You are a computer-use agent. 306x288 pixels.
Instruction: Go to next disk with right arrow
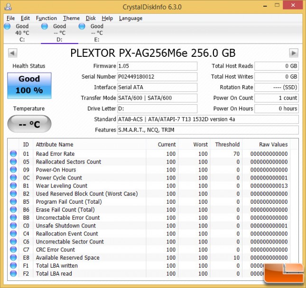294,53
